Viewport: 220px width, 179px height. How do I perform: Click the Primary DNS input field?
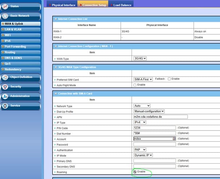pyautogui.click(x=155, y=160)
